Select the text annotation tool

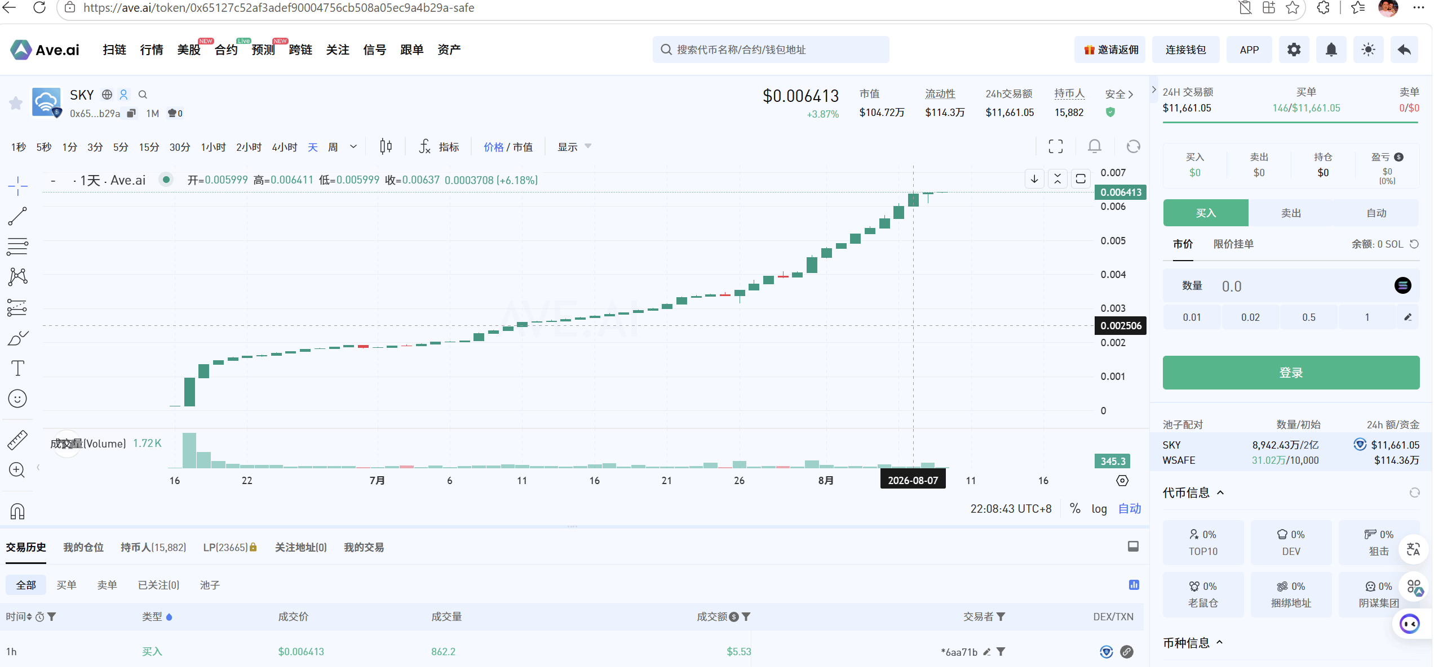point(17,368)
